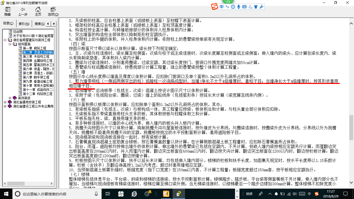Open the 选项(O) options toolbar button
Viewport: 354px width, 199px height.
(53, 11)
